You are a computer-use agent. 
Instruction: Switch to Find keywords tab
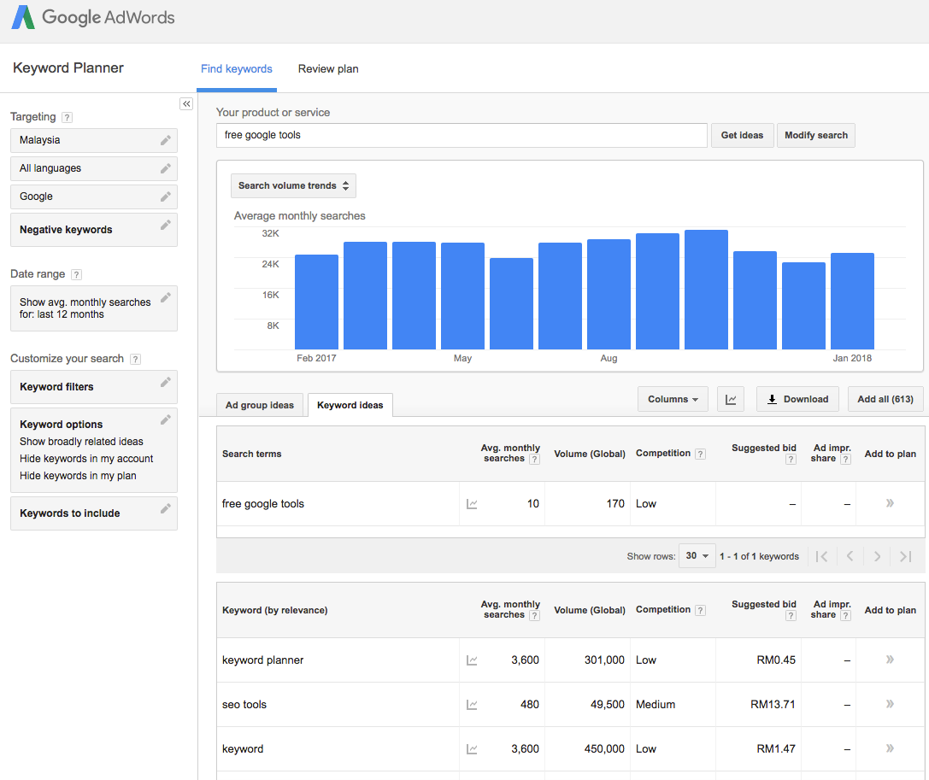(x=237, y=69)
